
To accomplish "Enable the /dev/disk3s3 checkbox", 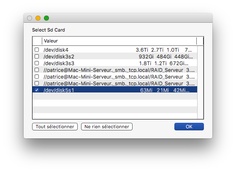I will click(37, 63).
